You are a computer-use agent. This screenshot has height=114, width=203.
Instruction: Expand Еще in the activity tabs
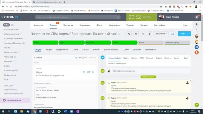(186, 58)
